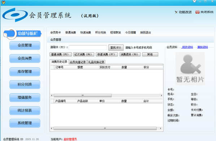Switch to the 会员充值记录 tab
Image resolution: width=216 pixels, height=141 pixels.
(78, 62)
